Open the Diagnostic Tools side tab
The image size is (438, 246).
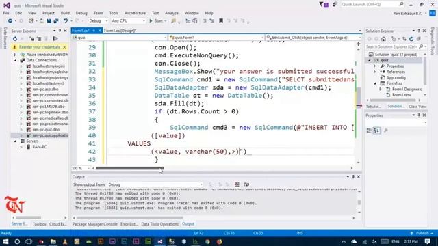point(433,41)
